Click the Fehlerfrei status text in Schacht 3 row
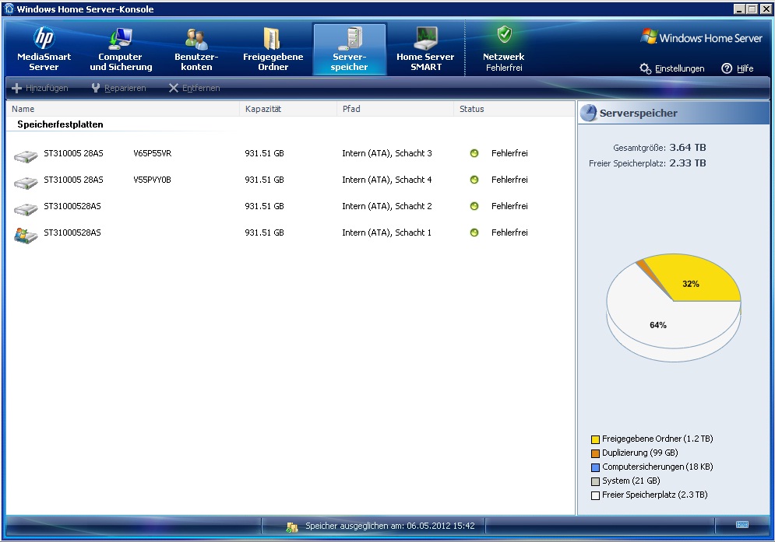The image size is (775, 542). point(509,153)
